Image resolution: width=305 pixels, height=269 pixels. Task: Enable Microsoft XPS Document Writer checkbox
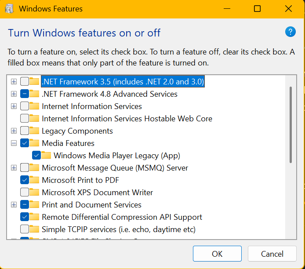click(x=25, y=192)
